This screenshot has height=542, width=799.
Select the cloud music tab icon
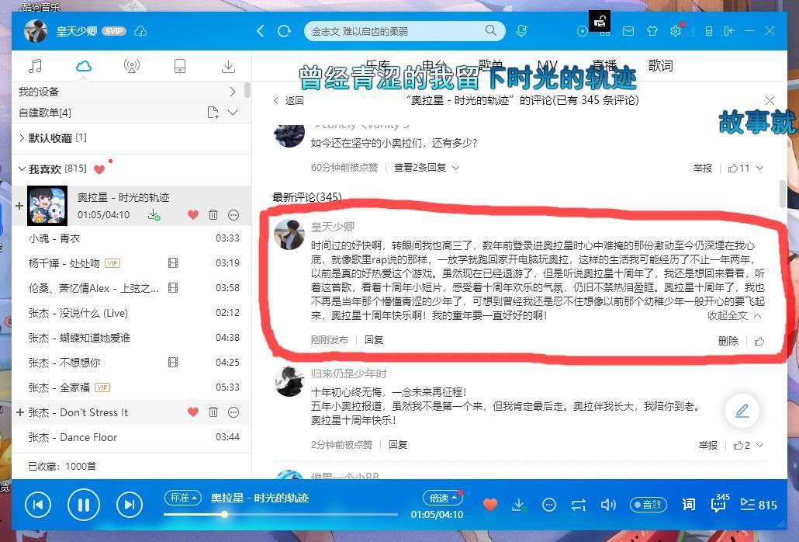[x=83, y=66]
